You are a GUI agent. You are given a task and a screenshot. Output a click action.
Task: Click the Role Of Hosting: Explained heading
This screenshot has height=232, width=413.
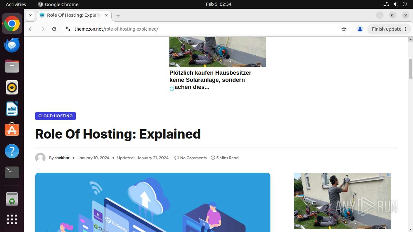118,134
